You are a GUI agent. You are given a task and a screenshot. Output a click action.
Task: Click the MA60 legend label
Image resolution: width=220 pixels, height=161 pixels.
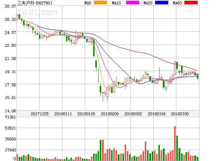[x=177, y=3]
